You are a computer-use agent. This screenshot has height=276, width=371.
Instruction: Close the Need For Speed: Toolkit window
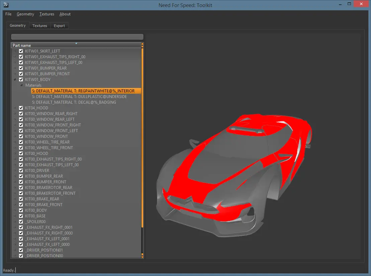click(x=361, y=4)
